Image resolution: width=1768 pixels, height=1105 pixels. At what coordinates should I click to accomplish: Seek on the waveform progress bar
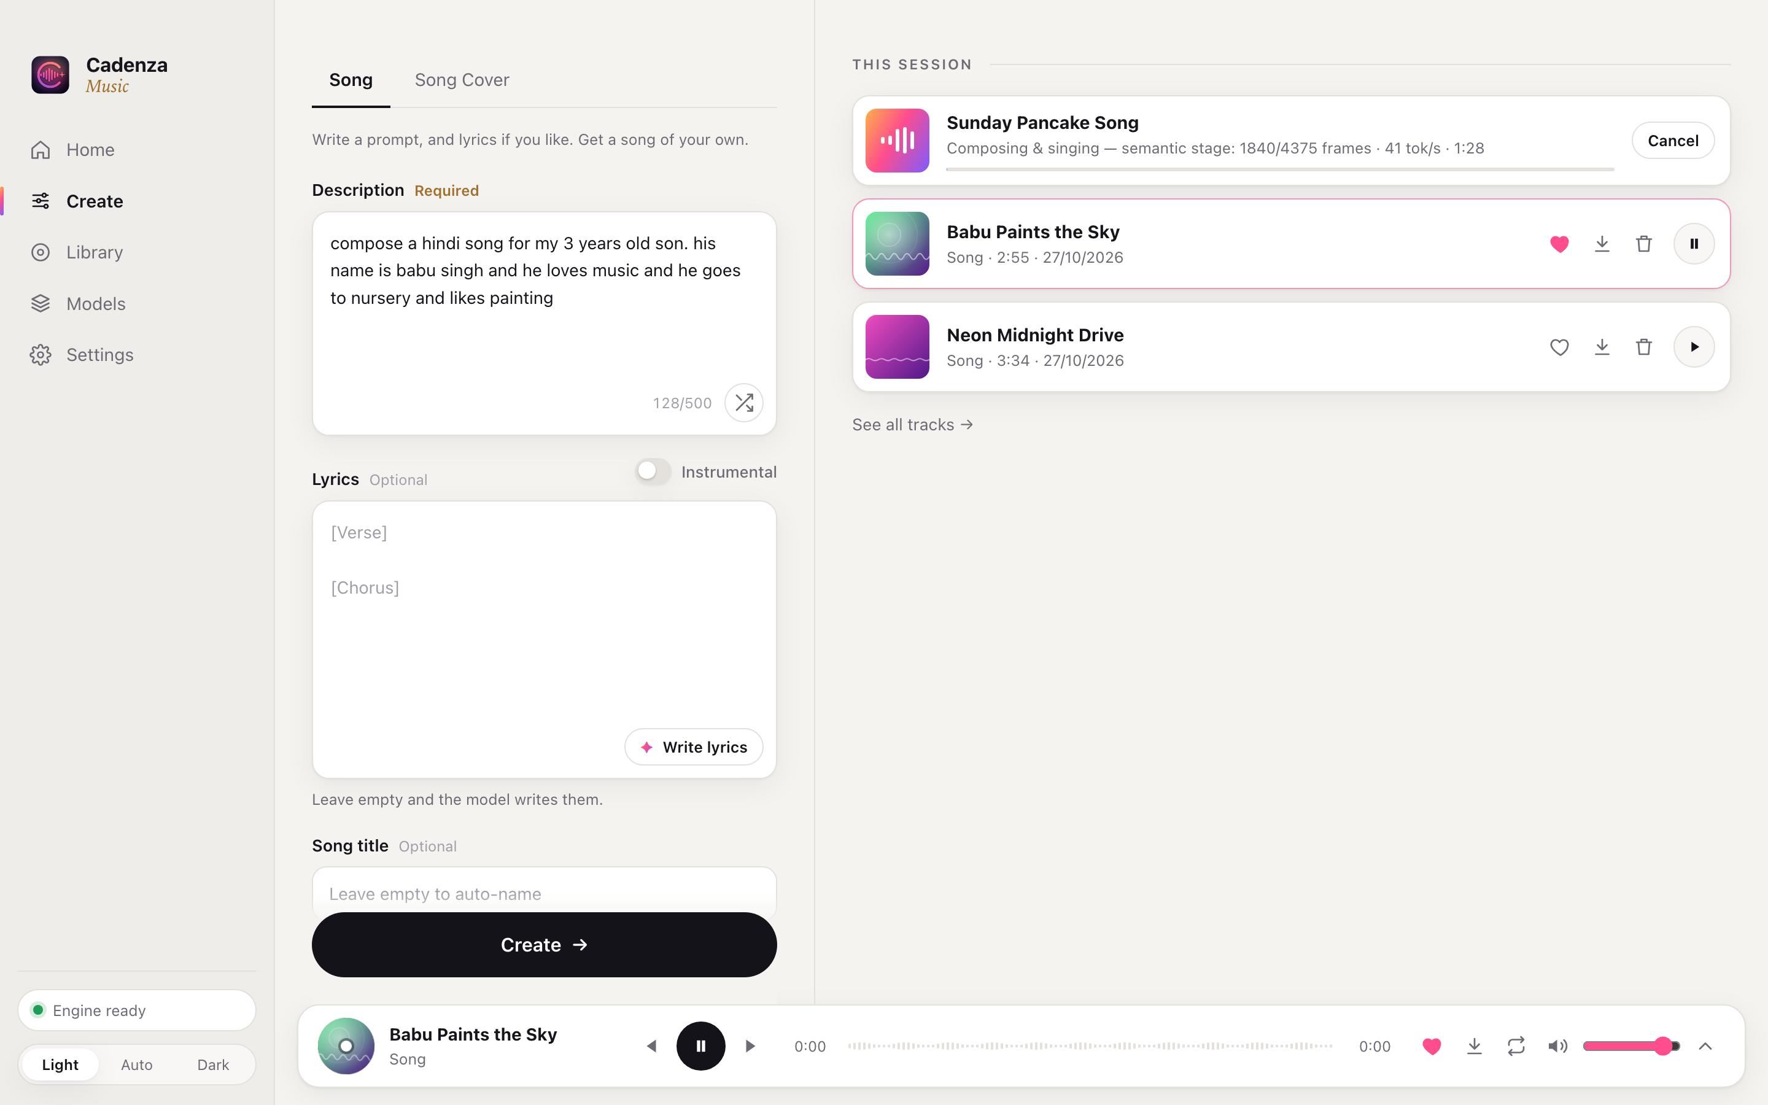1091,1046
